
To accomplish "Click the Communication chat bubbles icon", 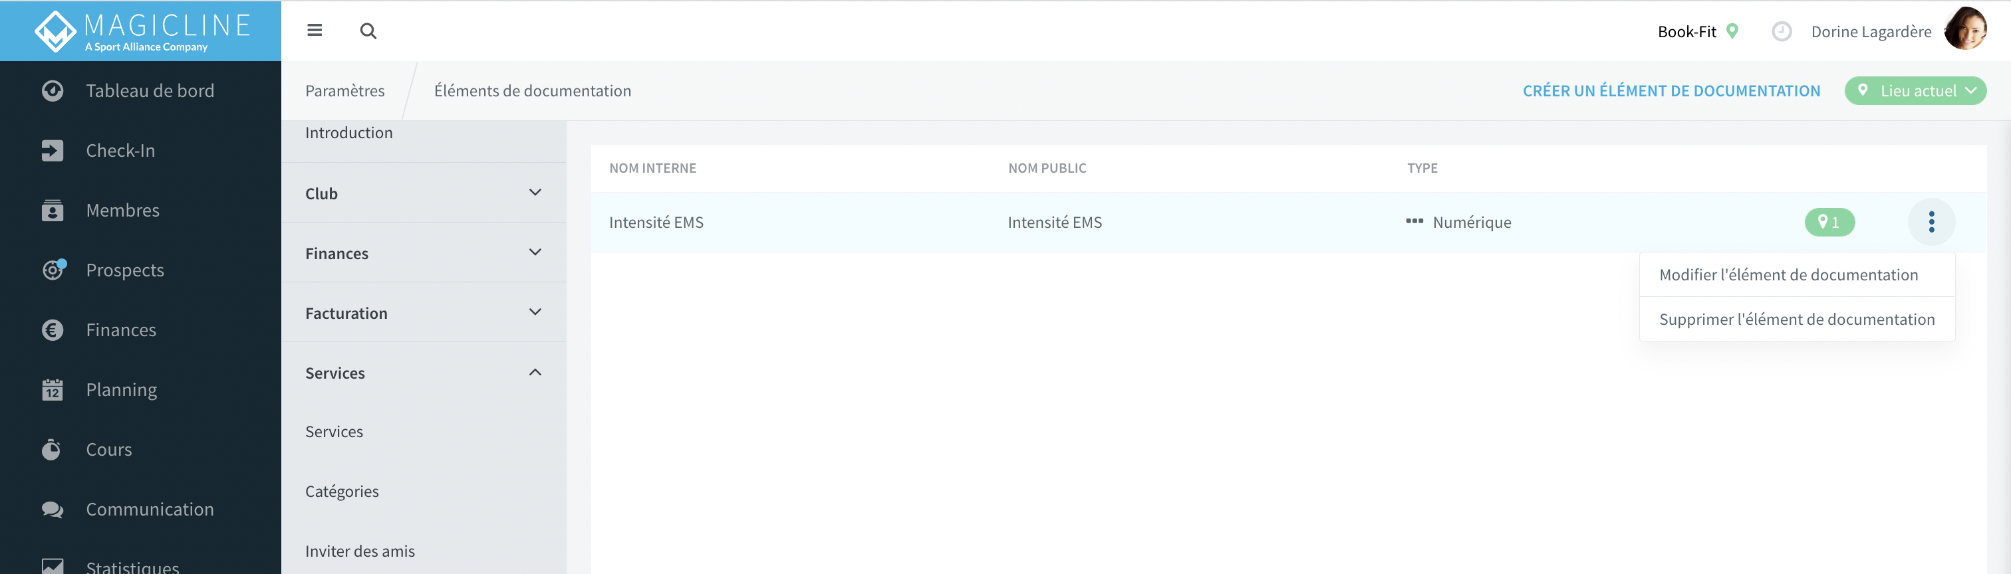I will (x=53, y=510).
